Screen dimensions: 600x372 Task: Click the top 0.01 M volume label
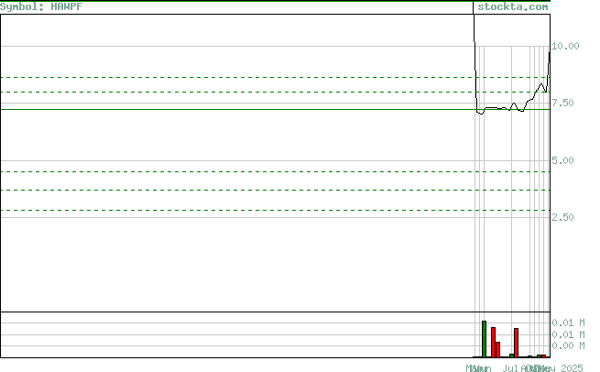pyautogui.click(x=568, y=323)
